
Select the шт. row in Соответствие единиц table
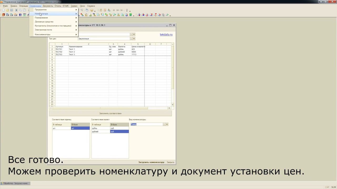71,128
